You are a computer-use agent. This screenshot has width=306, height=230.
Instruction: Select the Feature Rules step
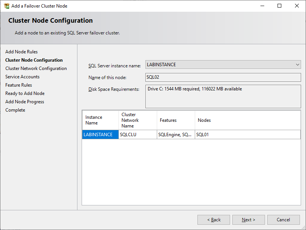click(19, 85)
